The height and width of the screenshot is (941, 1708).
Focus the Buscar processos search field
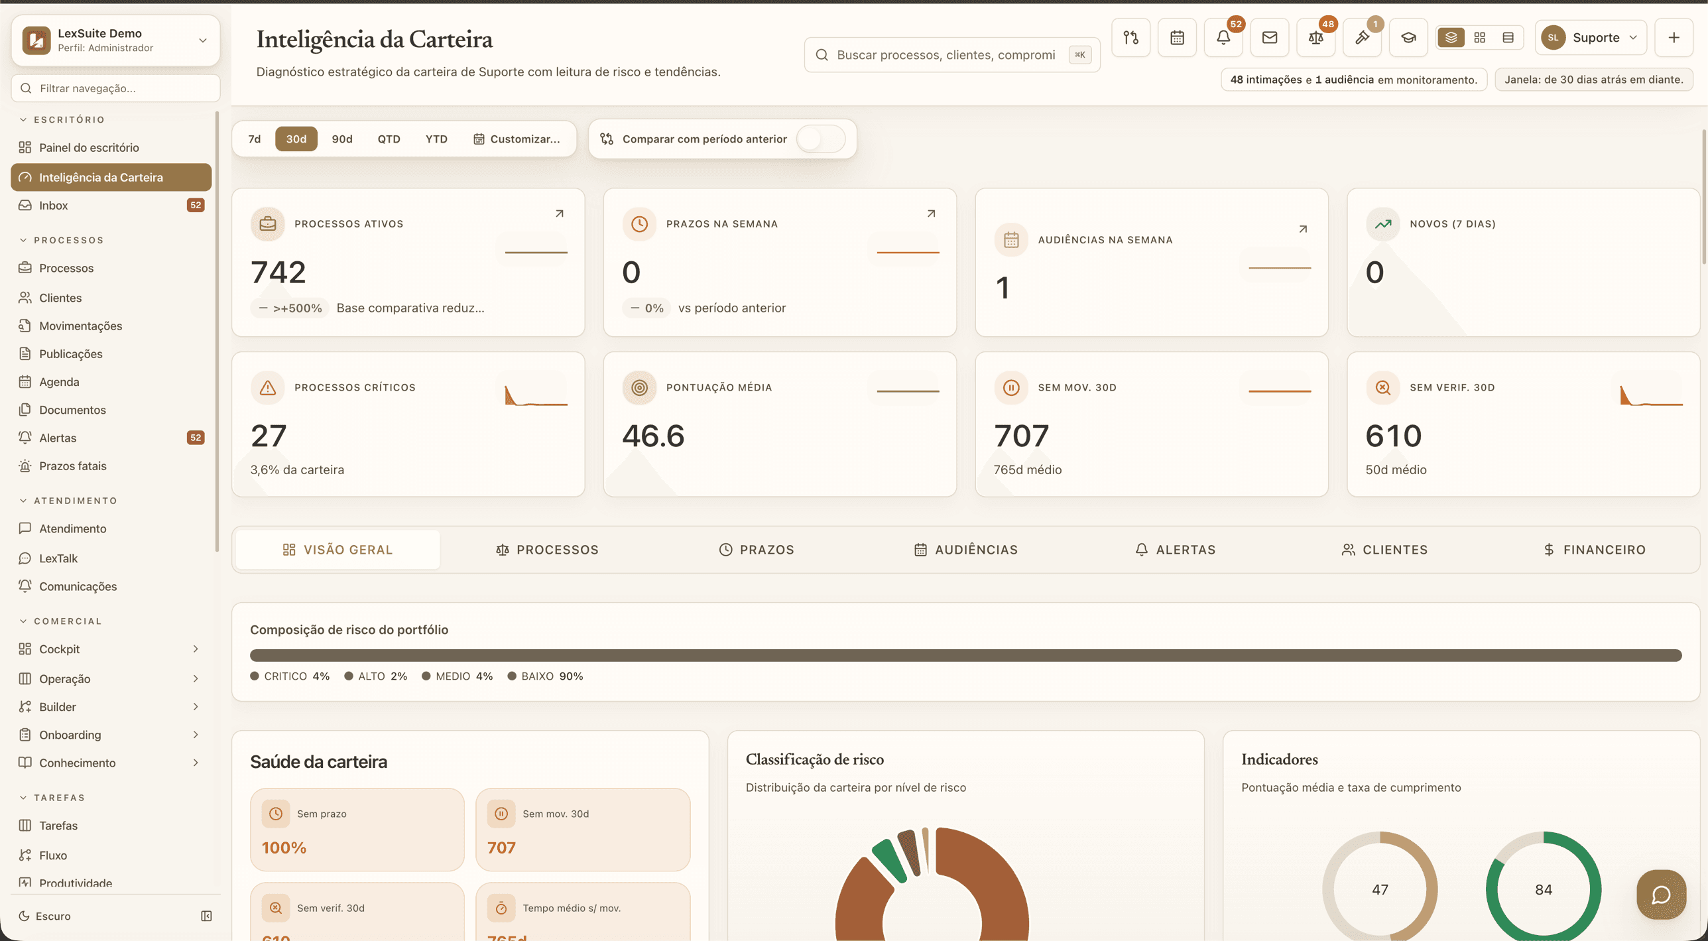coord(952,55)
